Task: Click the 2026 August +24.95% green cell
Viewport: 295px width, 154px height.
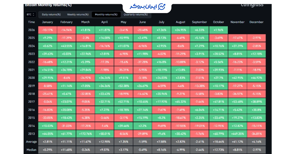Action: coord(180,30)
